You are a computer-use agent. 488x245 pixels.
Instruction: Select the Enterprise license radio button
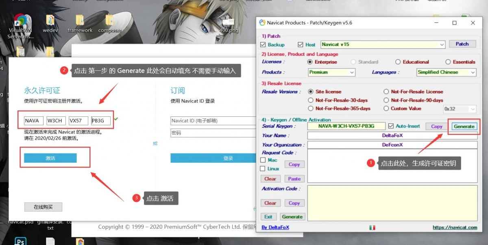coord(310,62)
